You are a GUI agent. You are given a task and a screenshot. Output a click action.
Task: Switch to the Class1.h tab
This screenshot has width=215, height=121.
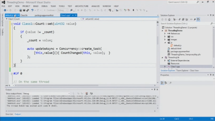coord(24,15)
